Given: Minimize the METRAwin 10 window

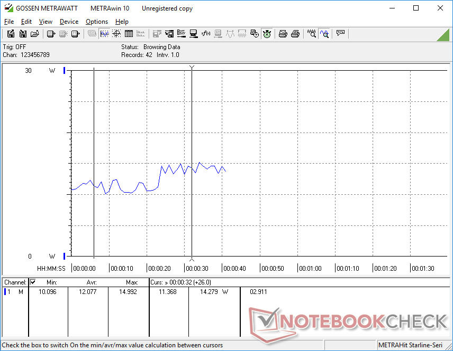Looking at the screenshot, I should coord(392,8).
